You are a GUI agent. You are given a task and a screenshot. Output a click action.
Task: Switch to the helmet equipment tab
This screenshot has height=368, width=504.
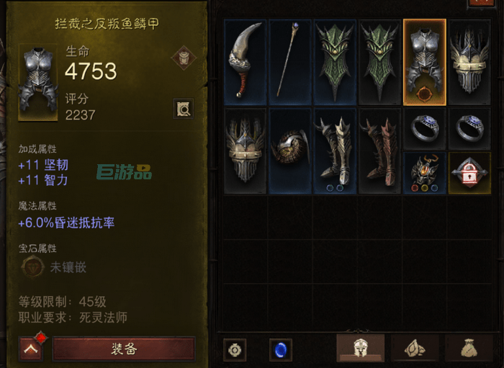(360, 348)
